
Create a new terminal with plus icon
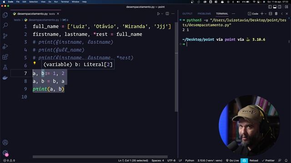tap(262, 14)
